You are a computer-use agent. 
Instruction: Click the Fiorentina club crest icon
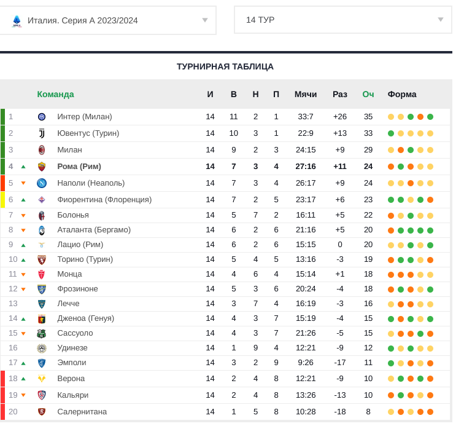42,200
